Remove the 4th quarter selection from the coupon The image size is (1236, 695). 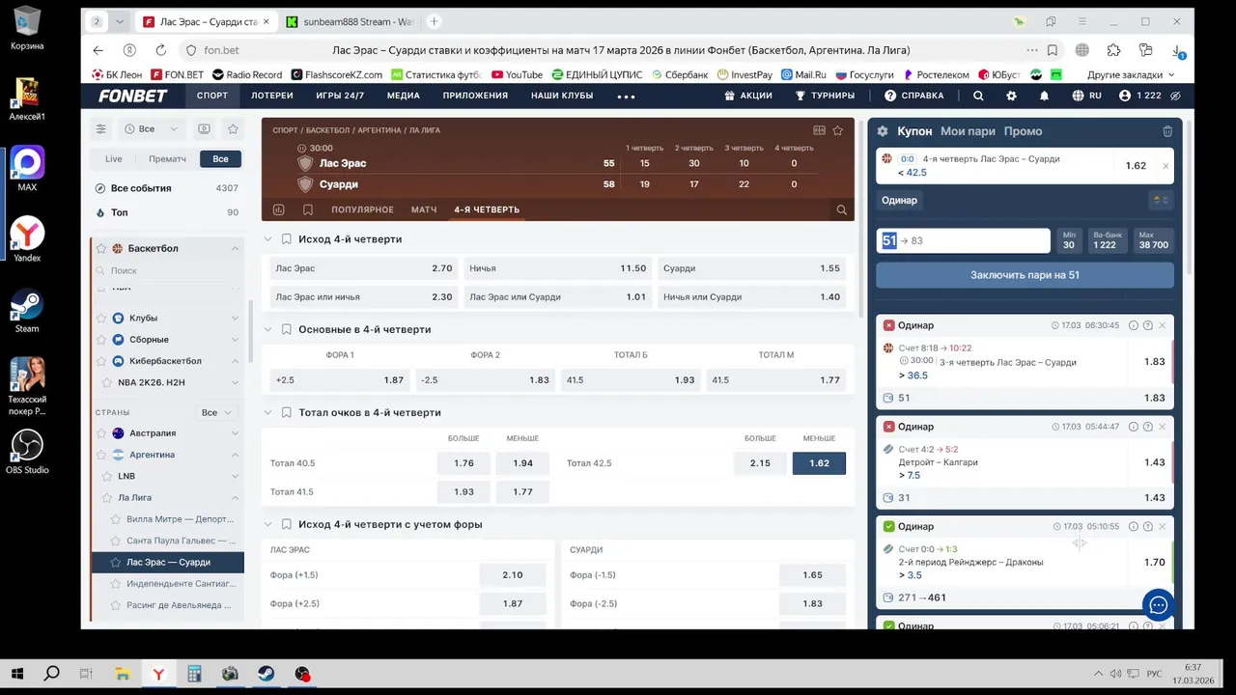point(1165,166)
